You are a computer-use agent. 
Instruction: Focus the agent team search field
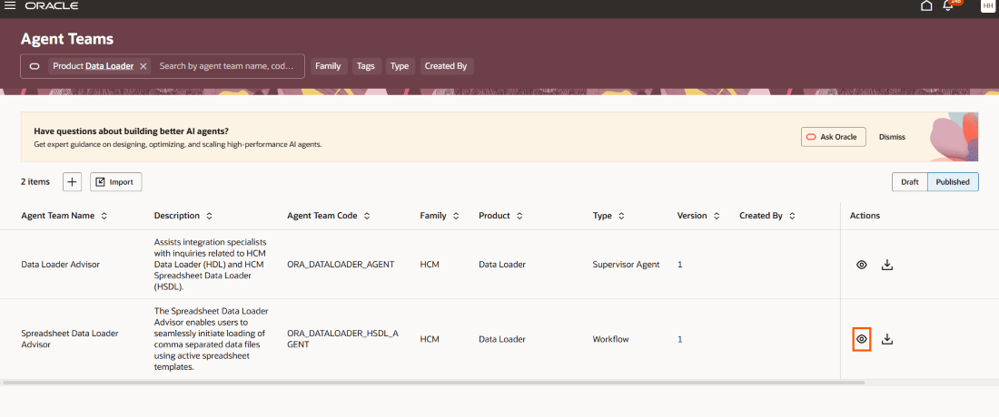pos(226,66)
